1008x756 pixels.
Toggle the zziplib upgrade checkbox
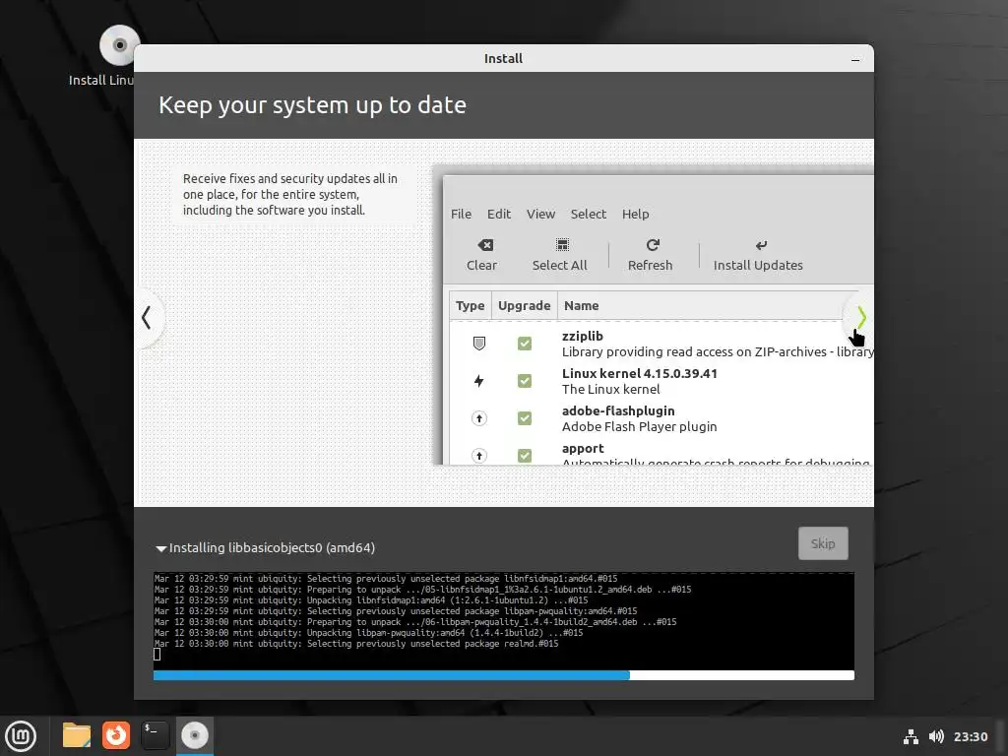525,344
